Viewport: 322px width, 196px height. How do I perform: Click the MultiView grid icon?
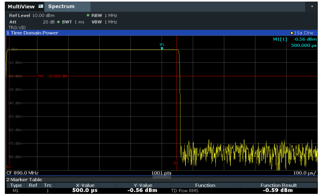pos(41,6)
